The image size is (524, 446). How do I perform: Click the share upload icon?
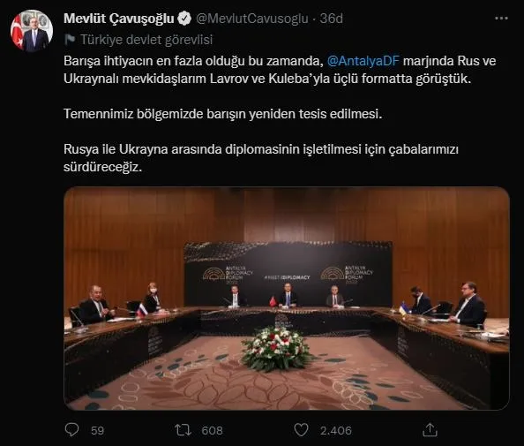tap(430, 430)
